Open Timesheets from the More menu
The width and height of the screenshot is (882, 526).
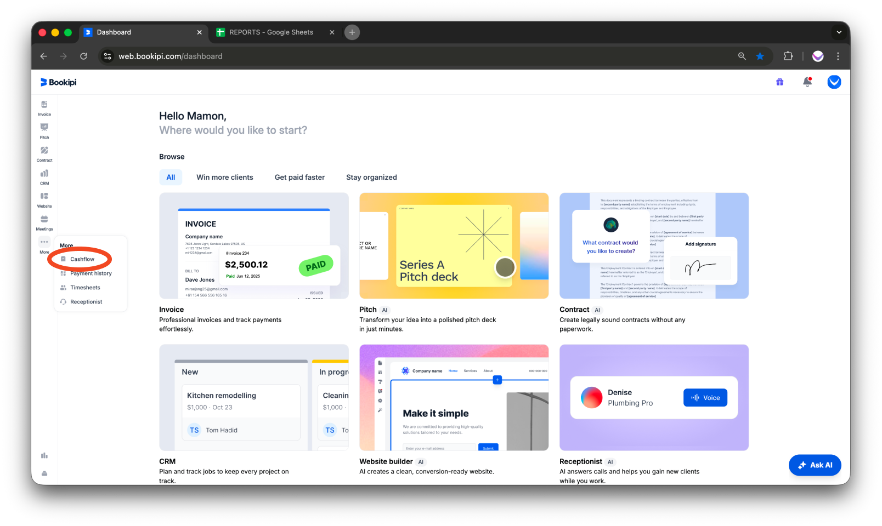click(x=85, y=287)
